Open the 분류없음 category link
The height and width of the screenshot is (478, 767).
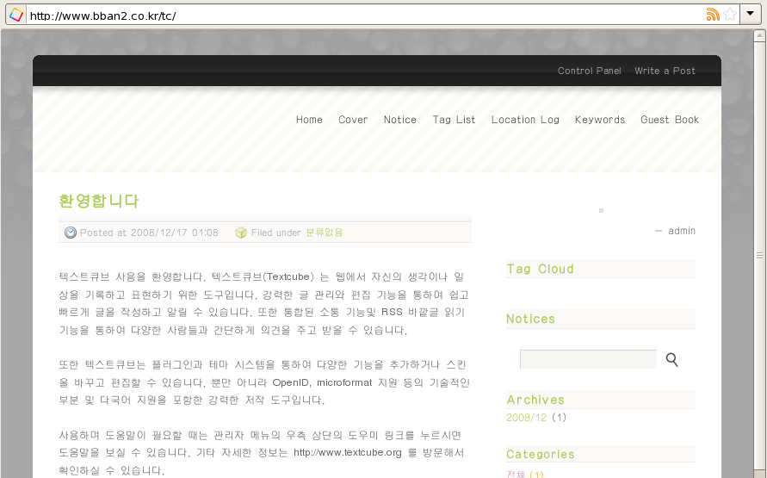pyautogui.click(x=325, y=233)
